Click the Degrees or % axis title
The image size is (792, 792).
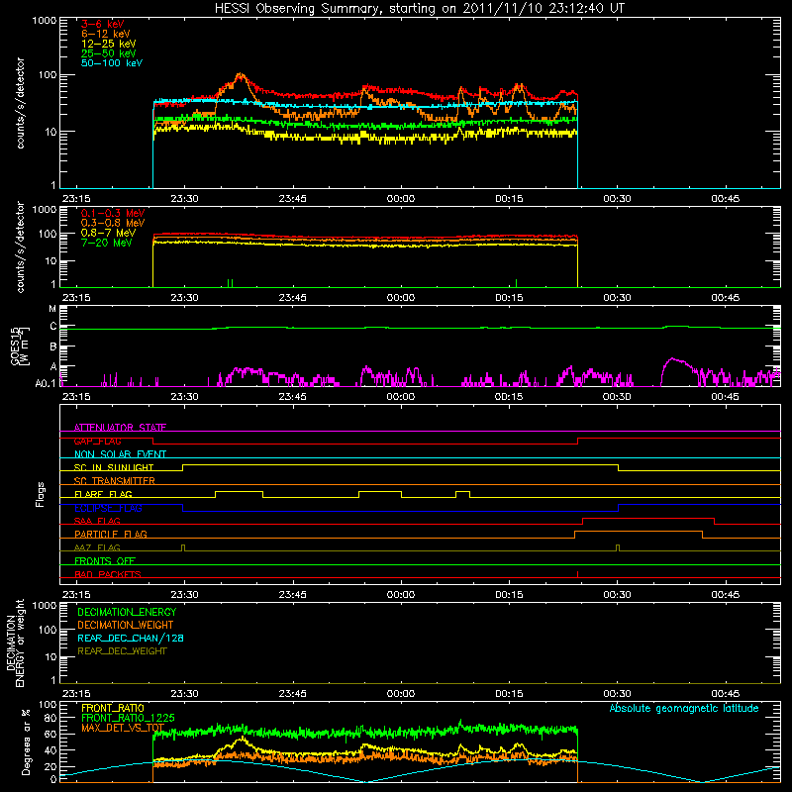(26, 742)
